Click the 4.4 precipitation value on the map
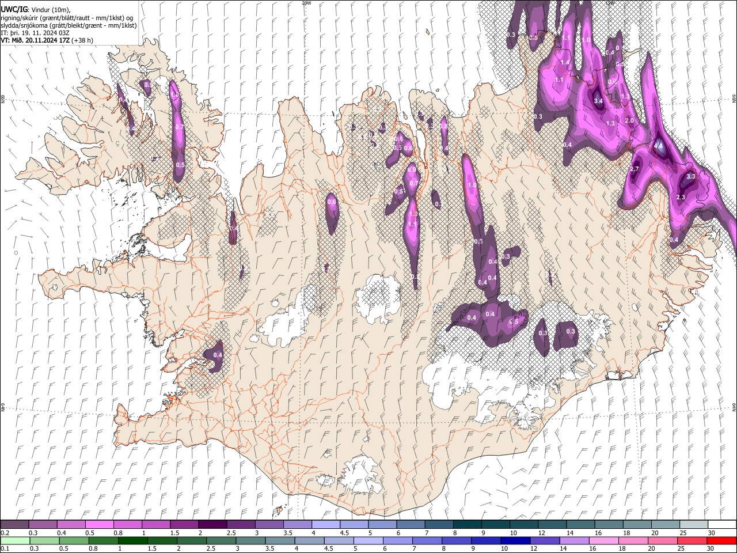This screenshot has height=553, width=737. pos(659,146)
